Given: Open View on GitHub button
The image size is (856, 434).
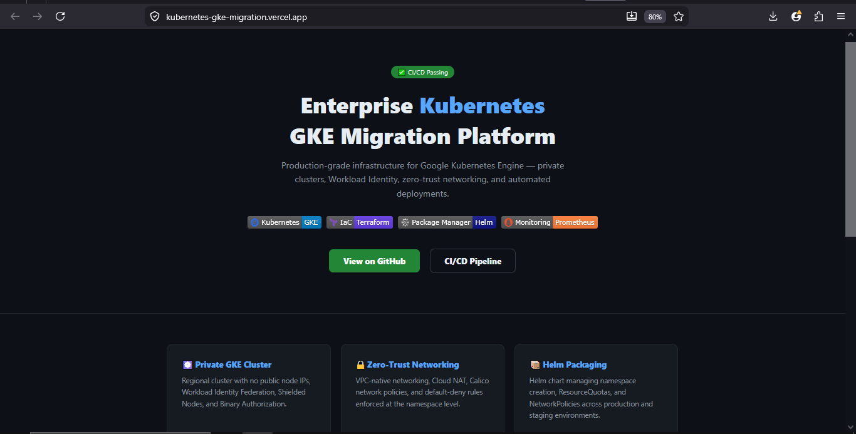Looking at the screenshot, I should (x=374, y=261).
